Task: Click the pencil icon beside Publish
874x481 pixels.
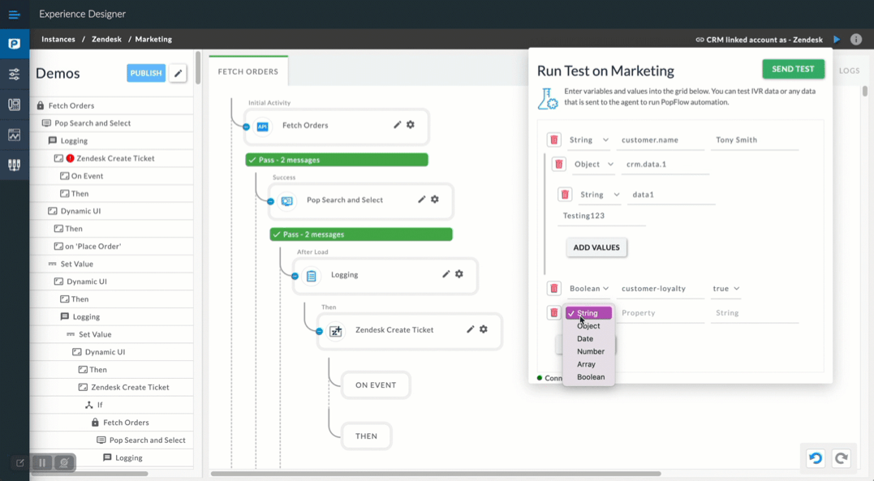Action: coord(178,73)
